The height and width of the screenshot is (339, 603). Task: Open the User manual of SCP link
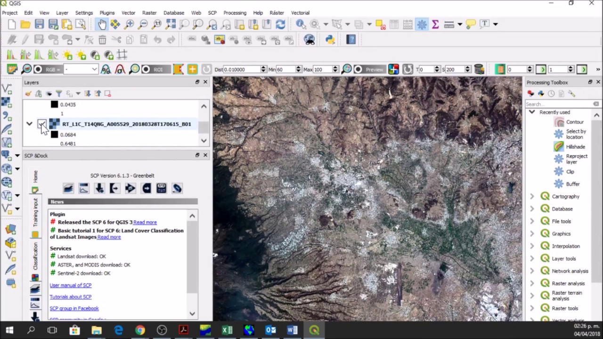pyautogui.click(x=71, y=285)
